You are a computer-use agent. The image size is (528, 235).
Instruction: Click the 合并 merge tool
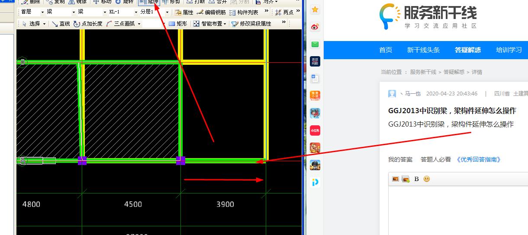click(x=217, y=2)
